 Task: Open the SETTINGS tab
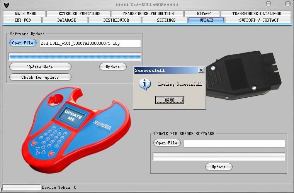pos(165,20)
